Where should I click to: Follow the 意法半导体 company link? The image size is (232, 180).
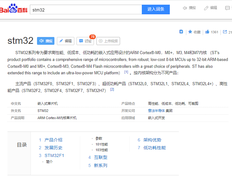(x=156, y=111)
